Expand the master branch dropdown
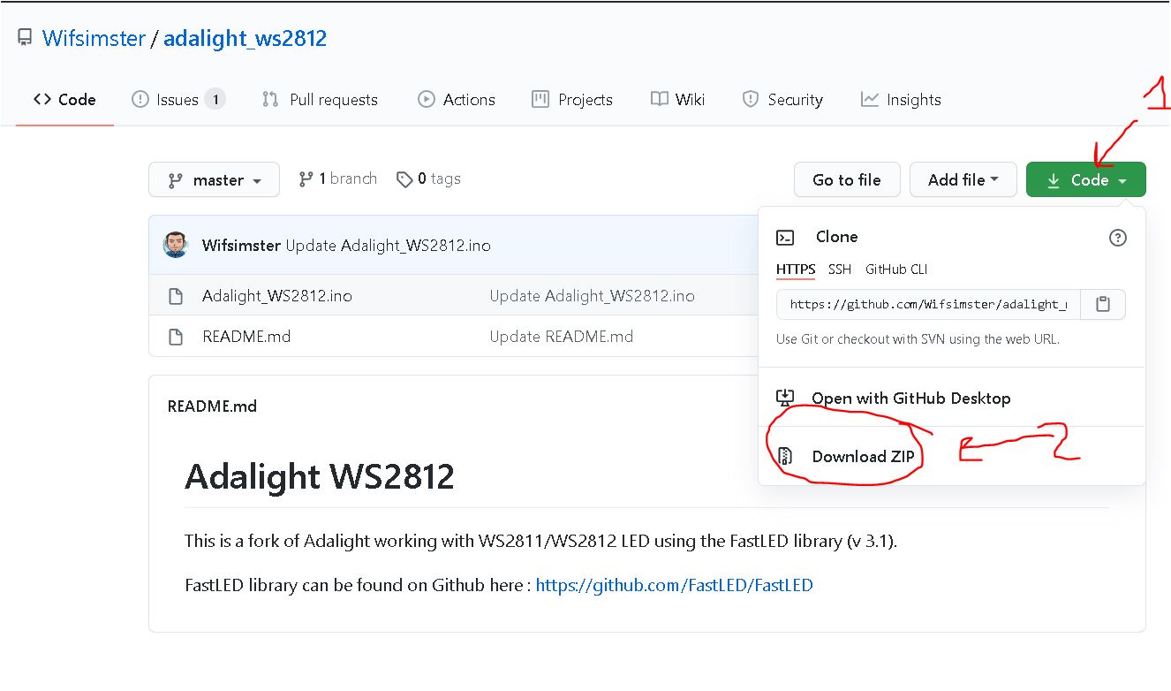Screen dimensions: 1171x691 pyautogui.click(x=214, y=179)
